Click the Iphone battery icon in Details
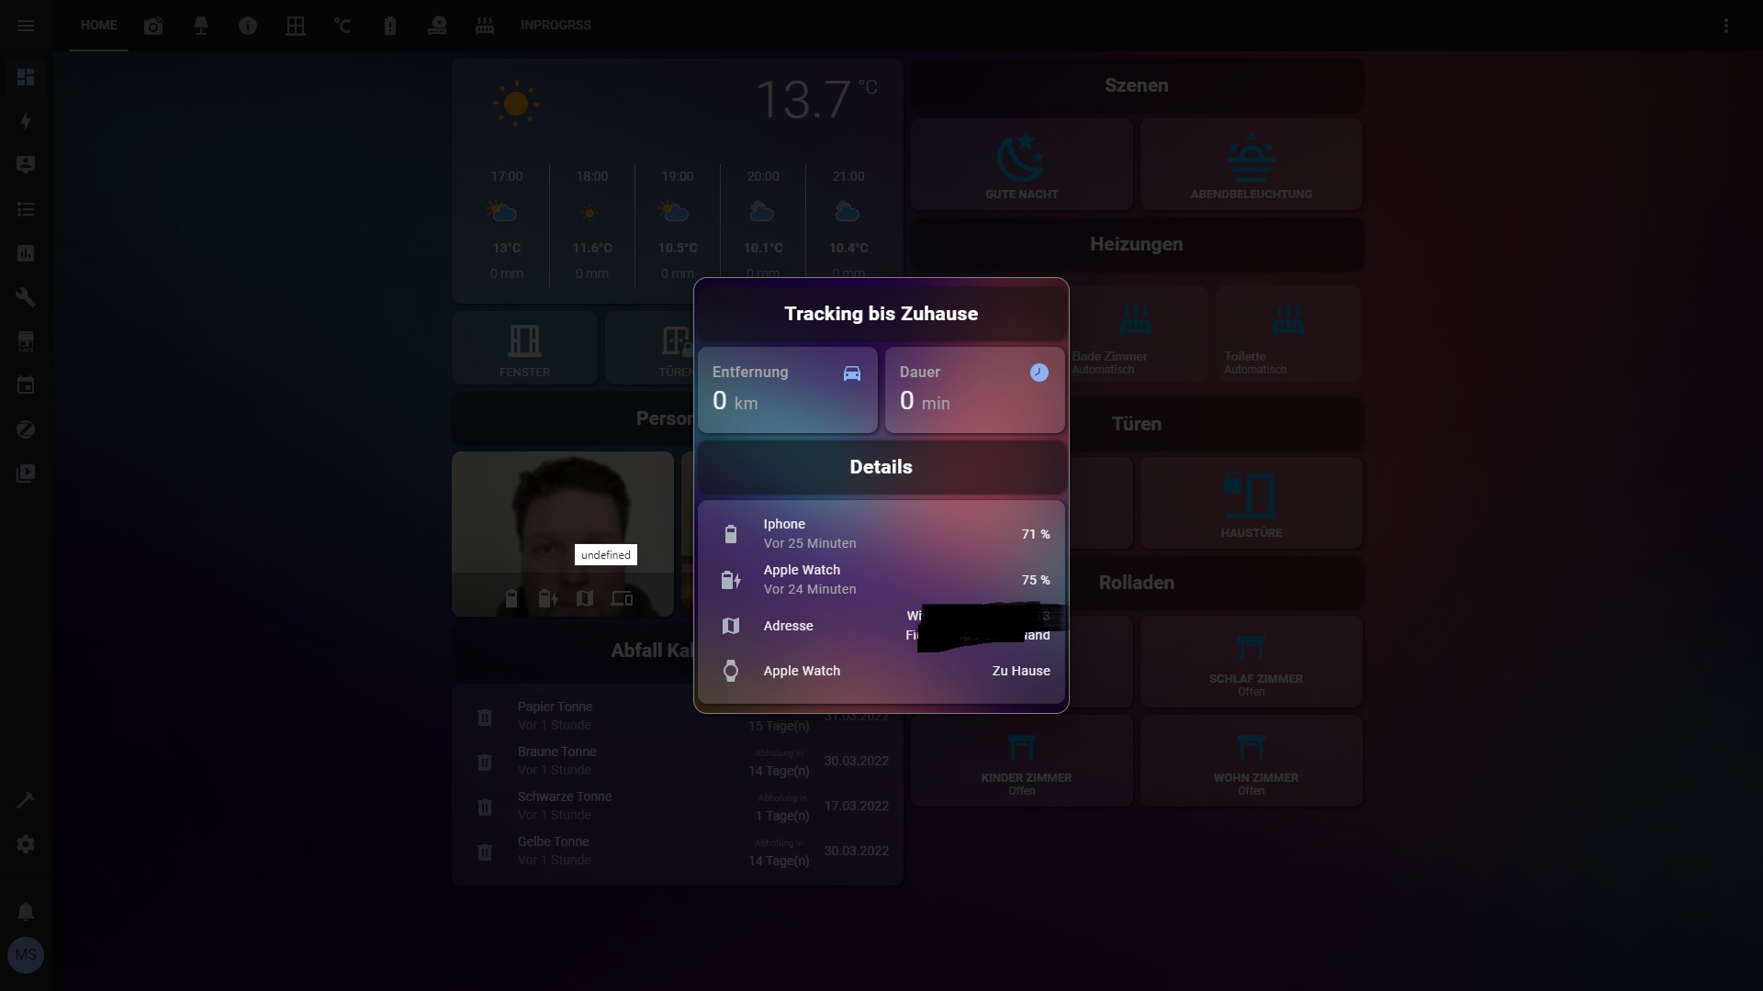The height and width of the screenshot is (991, 1763). click(x=731, y=534)
